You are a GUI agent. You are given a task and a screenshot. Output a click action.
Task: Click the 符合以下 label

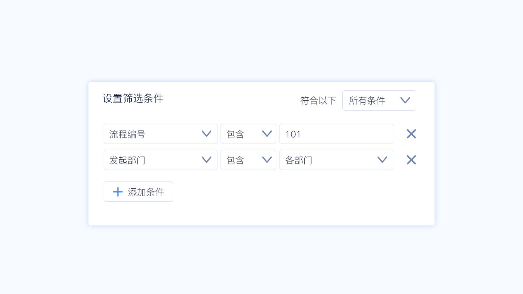point(318,101)
